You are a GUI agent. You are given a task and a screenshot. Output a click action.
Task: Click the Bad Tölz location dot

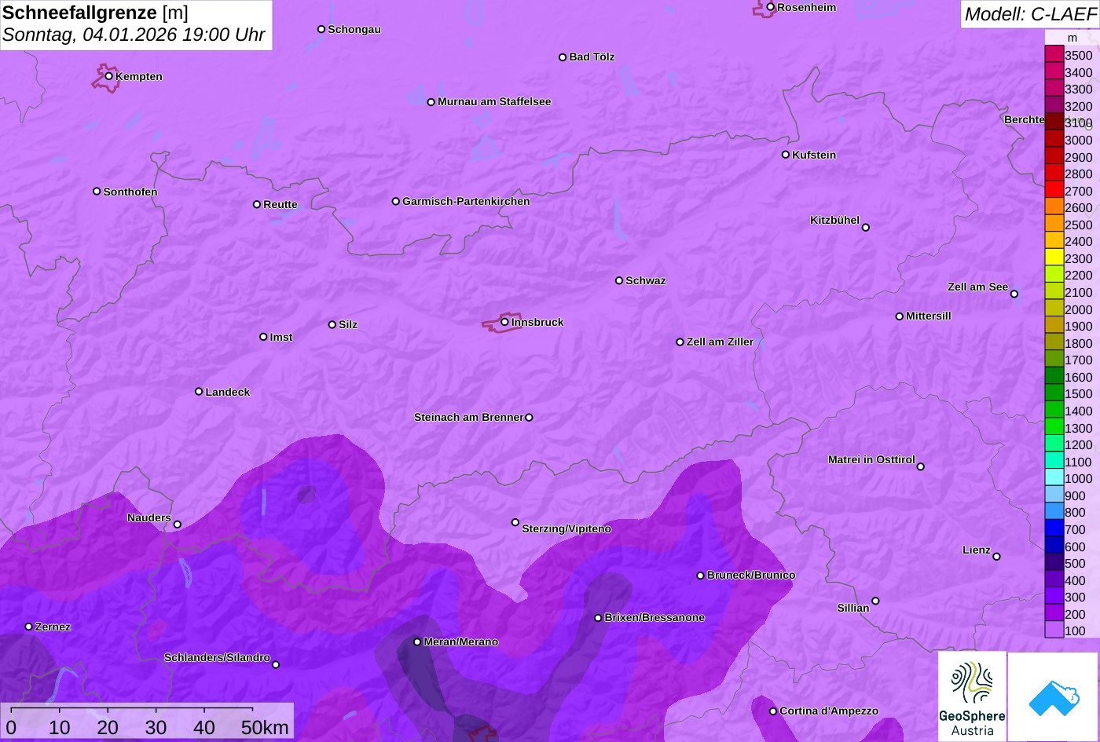point(563,57)
